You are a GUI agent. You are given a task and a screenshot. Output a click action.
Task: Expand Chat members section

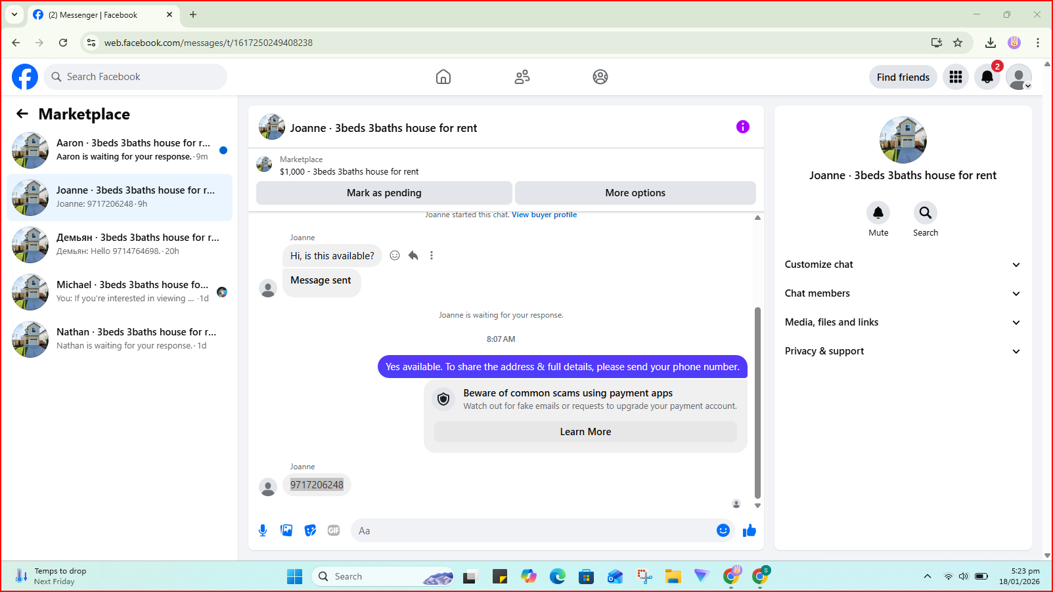point(903,293)
